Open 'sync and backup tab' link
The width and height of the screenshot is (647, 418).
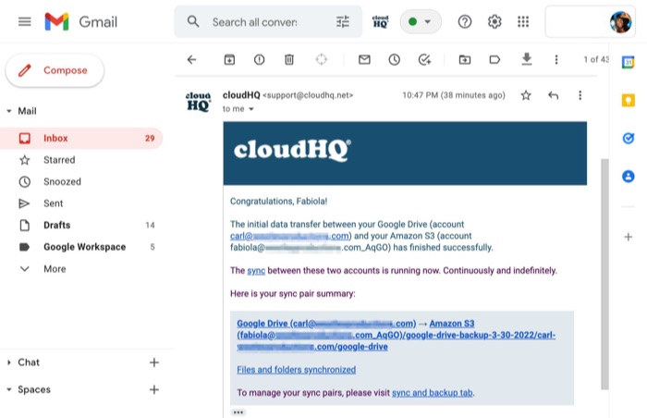pyautogui.click(x=432, y=393)
